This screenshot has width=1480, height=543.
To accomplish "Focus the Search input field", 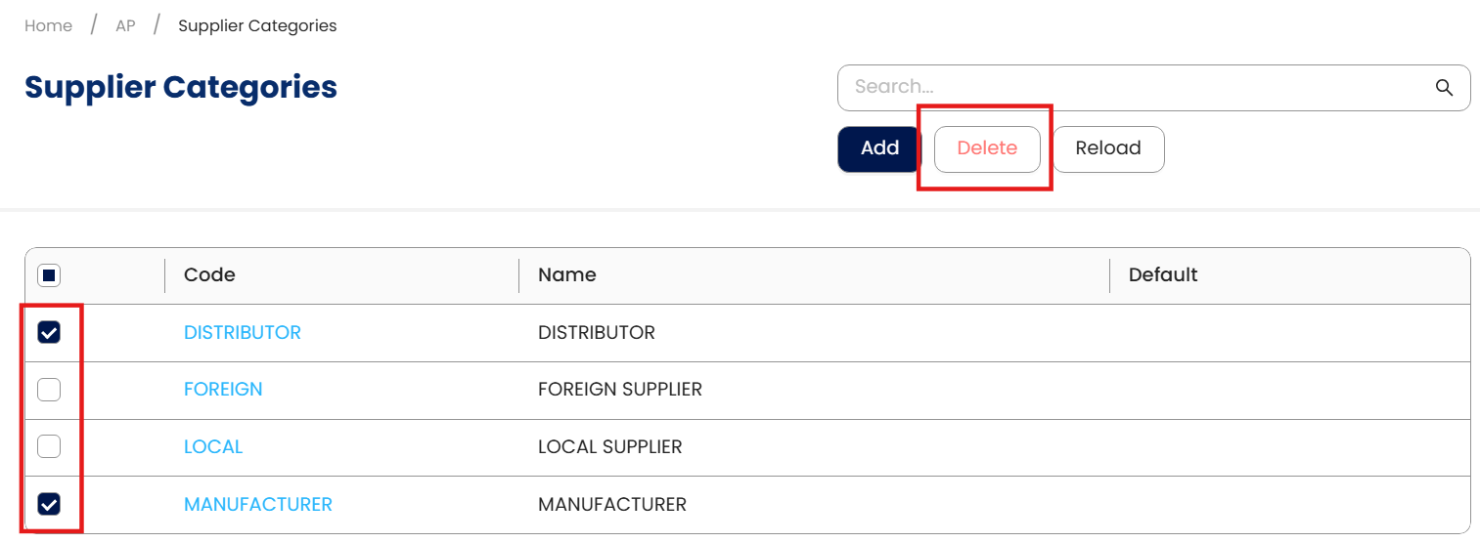I will (1135, 88).
